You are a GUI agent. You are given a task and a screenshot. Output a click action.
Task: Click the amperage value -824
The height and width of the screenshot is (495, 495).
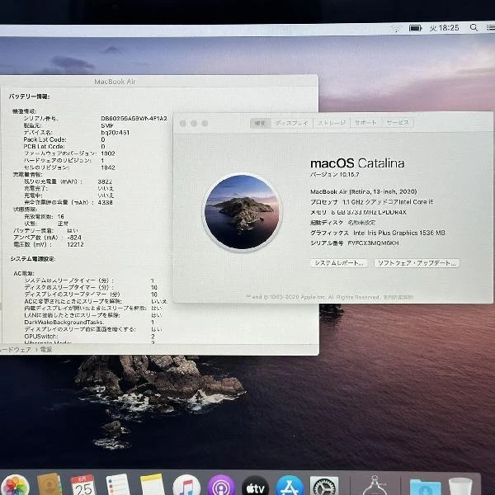[x=74, y=238]
